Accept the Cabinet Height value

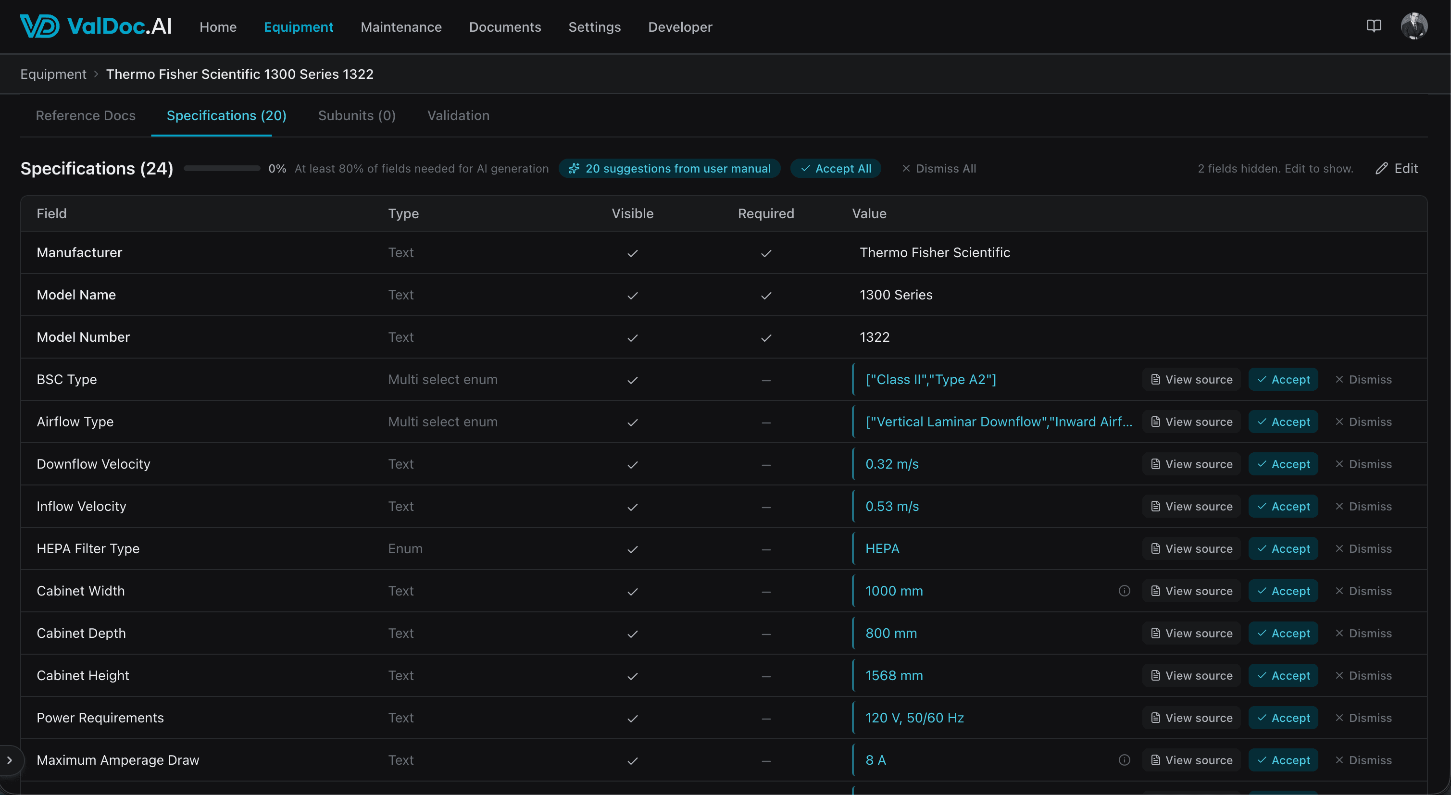1283,675
